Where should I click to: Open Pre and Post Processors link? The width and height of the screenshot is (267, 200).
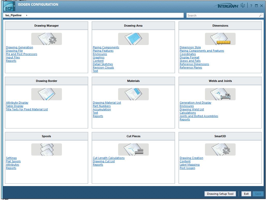coord(21,54)
